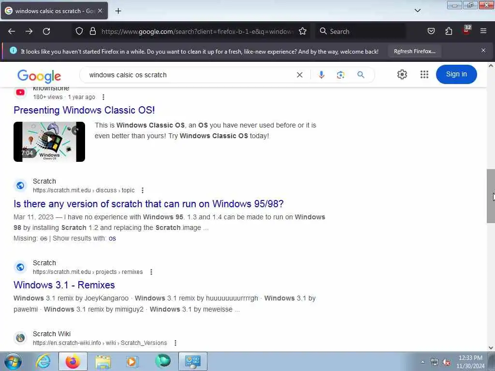Reload the page with the refresh icon
The width and height of the screenshot is (495, 371).
coord(46,31)
